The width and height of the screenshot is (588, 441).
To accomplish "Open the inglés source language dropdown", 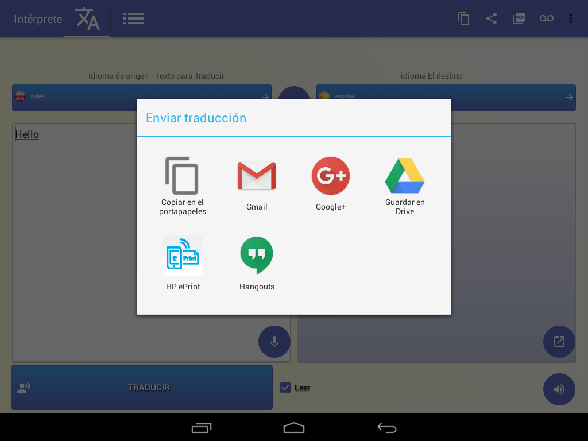I will point(142,98).
